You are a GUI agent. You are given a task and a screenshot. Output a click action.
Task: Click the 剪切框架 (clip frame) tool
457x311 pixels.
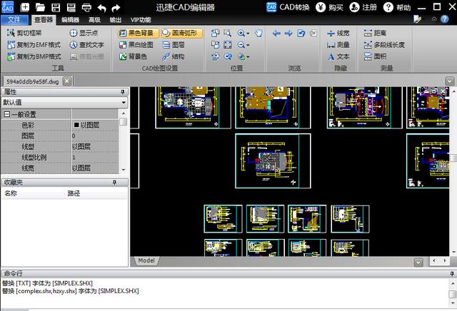tap(29, 33)
